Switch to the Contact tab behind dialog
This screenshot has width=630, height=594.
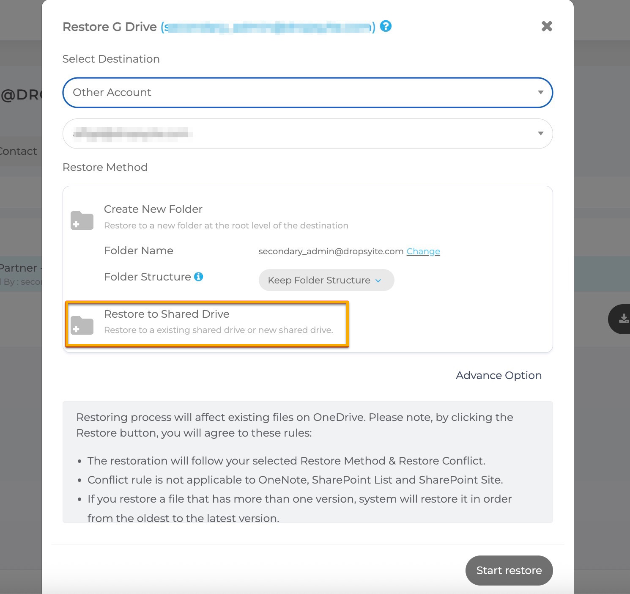coord(19,151)
